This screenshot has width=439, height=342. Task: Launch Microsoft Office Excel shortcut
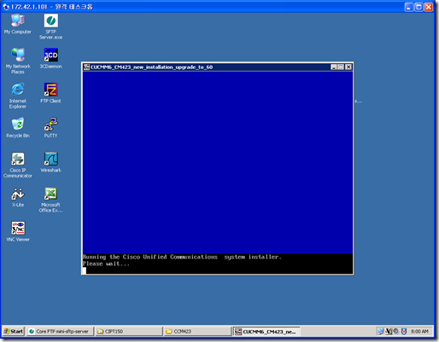pyautogui.click(x=50, y=200)
